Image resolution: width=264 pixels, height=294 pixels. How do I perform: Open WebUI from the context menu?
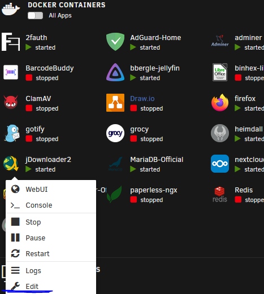tap(51, 190)
